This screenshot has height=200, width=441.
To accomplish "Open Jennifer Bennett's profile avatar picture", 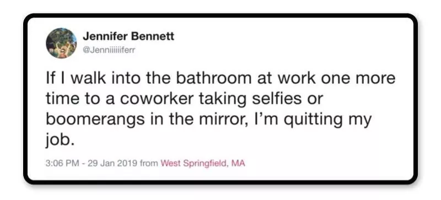I will pos(61,43).
